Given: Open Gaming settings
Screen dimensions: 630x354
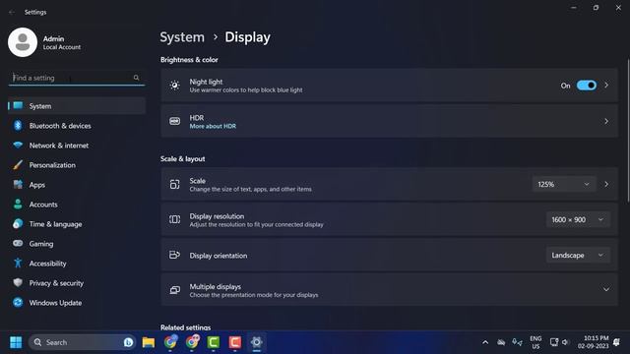Looking at the screenshot, I should click(77, 244).
